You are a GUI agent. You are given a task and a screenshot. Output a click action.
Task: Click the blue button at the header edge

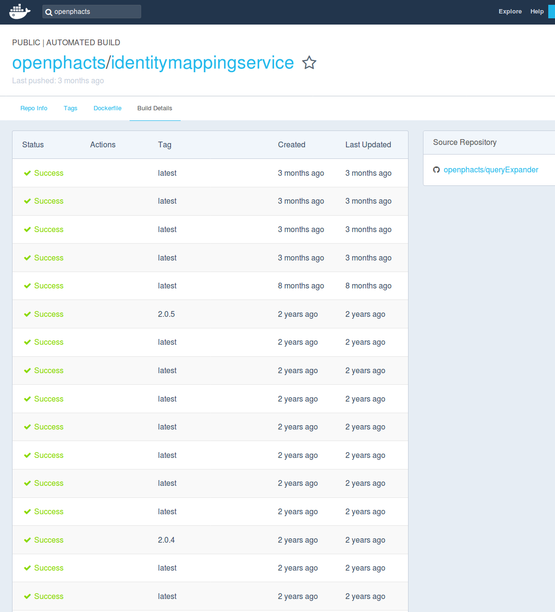click(x=552, y=12)
